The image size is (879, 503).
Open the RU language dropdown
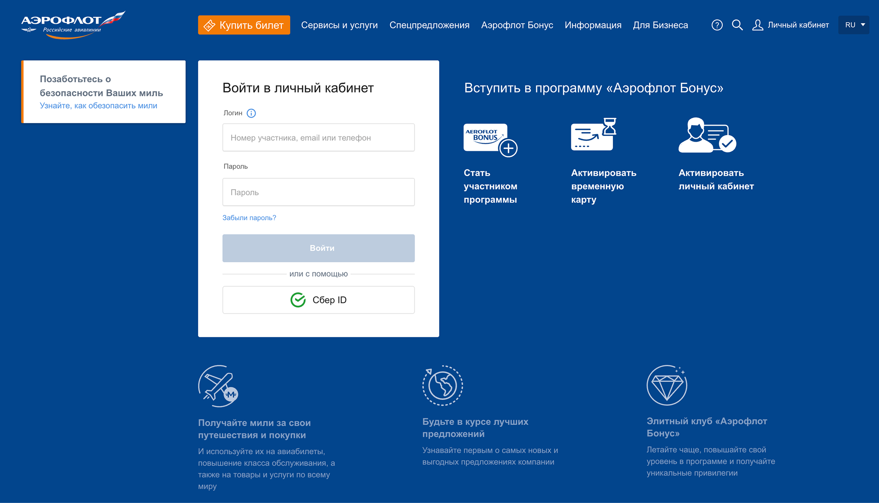[x=854, y=25]
